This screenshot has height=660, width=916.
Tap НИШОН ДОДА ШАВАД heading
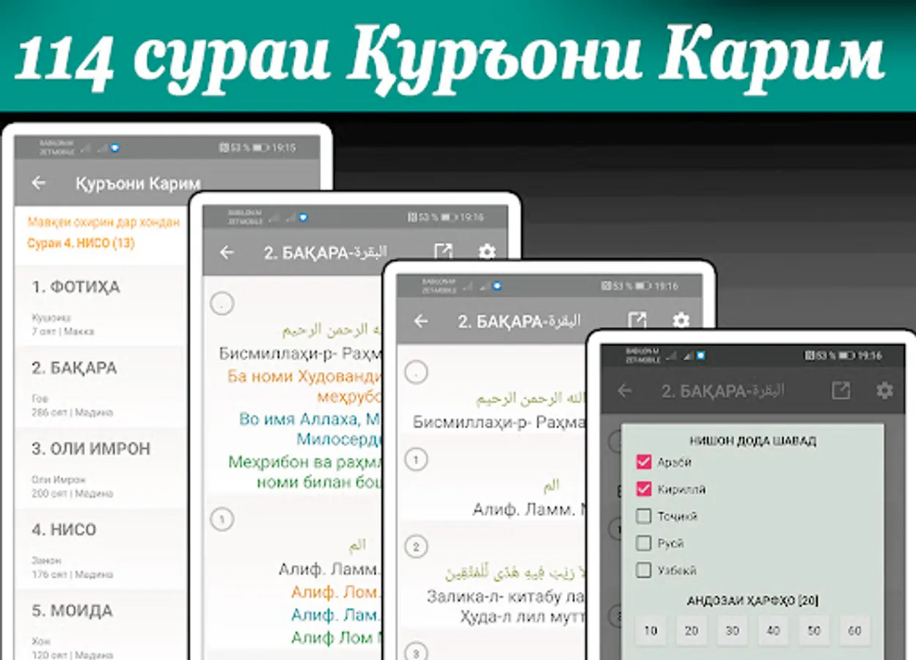(752, 441)
